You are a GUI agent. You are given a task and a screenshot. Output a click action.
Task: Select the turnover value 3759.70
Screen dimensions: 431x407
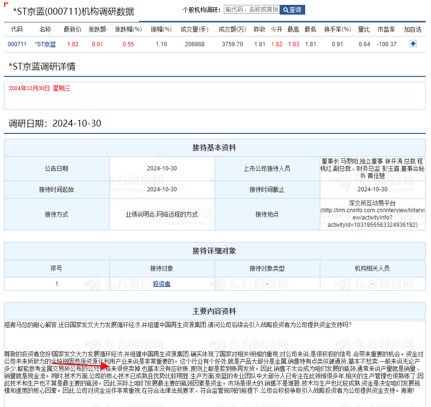coord(233,44)
